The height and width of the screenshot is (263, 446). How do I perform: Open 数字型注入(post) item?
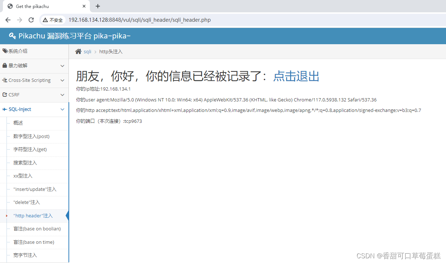coord(31,136)
